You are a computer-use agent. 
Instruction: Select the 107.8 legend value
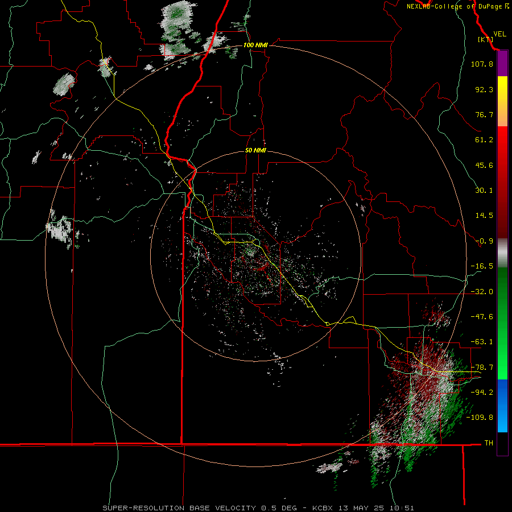tap(482, 64)
